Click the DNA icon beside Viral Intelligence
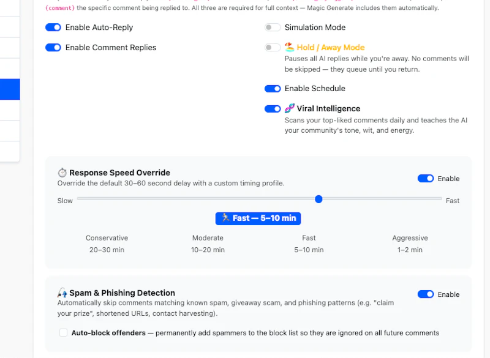 click(289, 108)
